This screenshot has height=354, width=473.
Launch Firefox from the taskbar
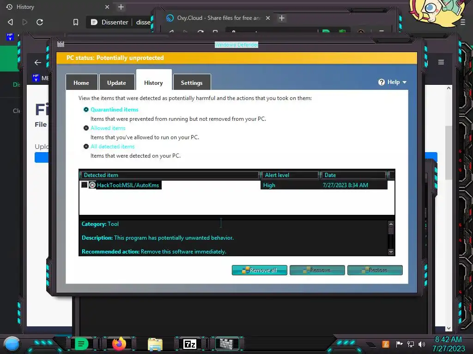(x=119, y=343)
